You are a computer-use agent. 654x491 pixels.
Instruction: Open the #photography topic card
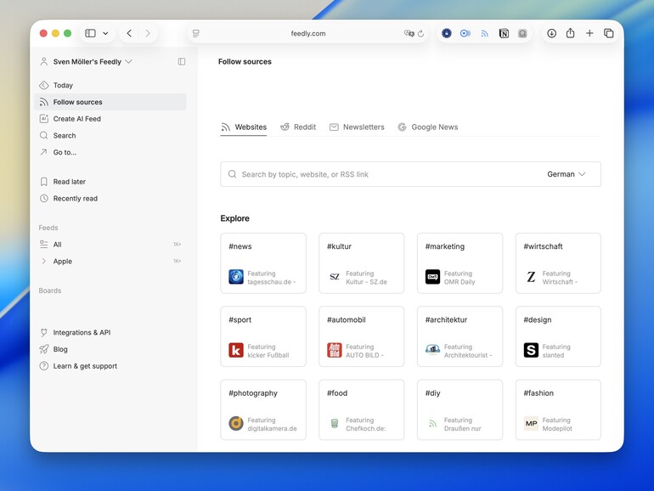(x=263, y=409)
